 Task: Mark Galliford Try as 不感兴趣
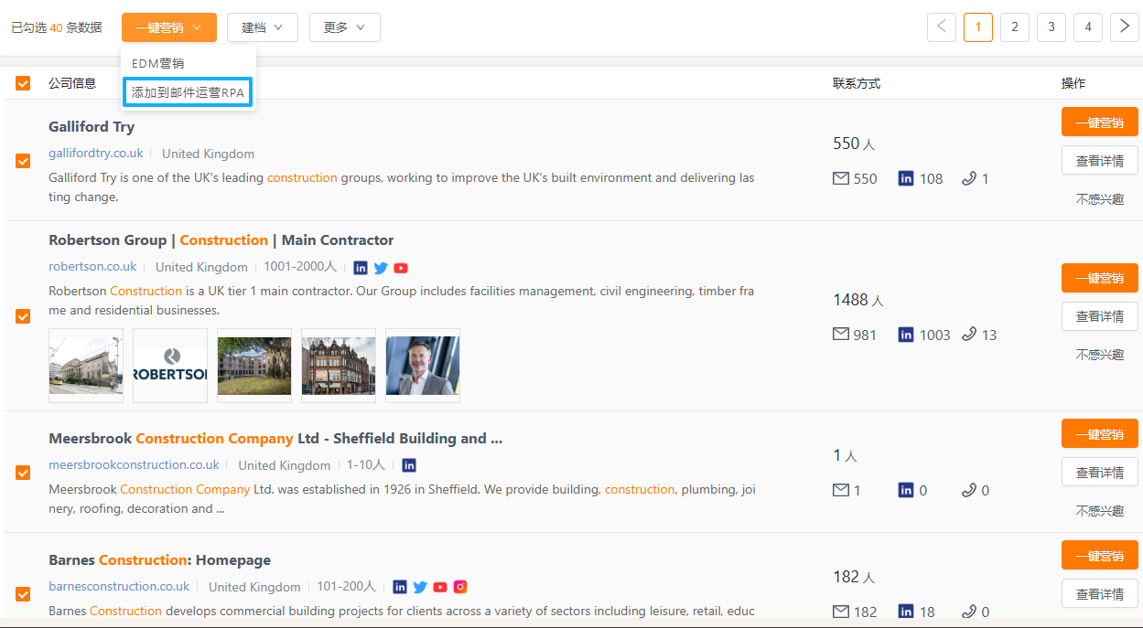[1100, 198]
